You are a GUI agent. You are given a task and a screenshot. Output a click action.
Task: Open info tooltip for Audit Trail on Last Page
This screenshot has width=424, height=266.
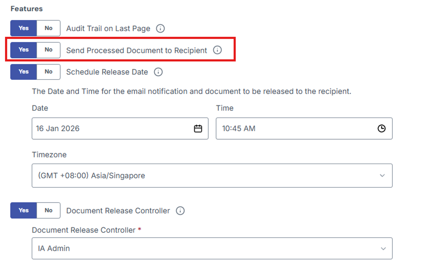coord(160,29)
